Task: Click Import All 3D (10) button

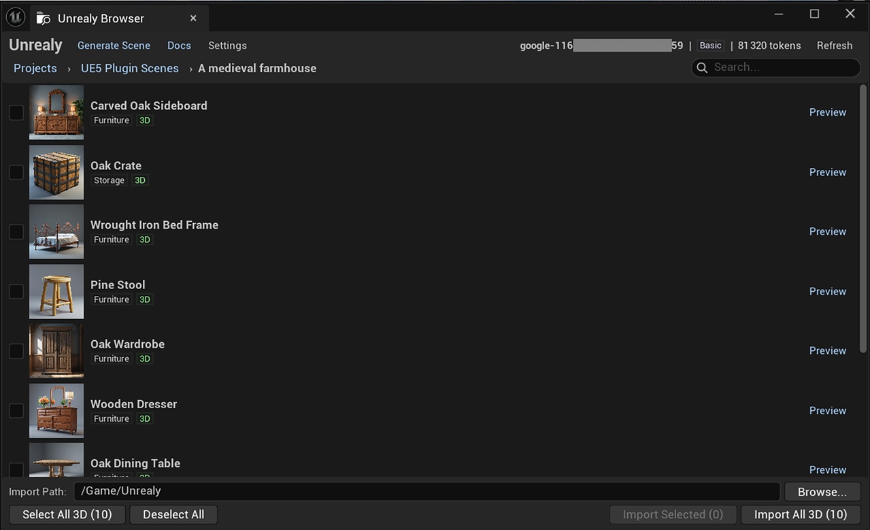Action: click(801, 514)
